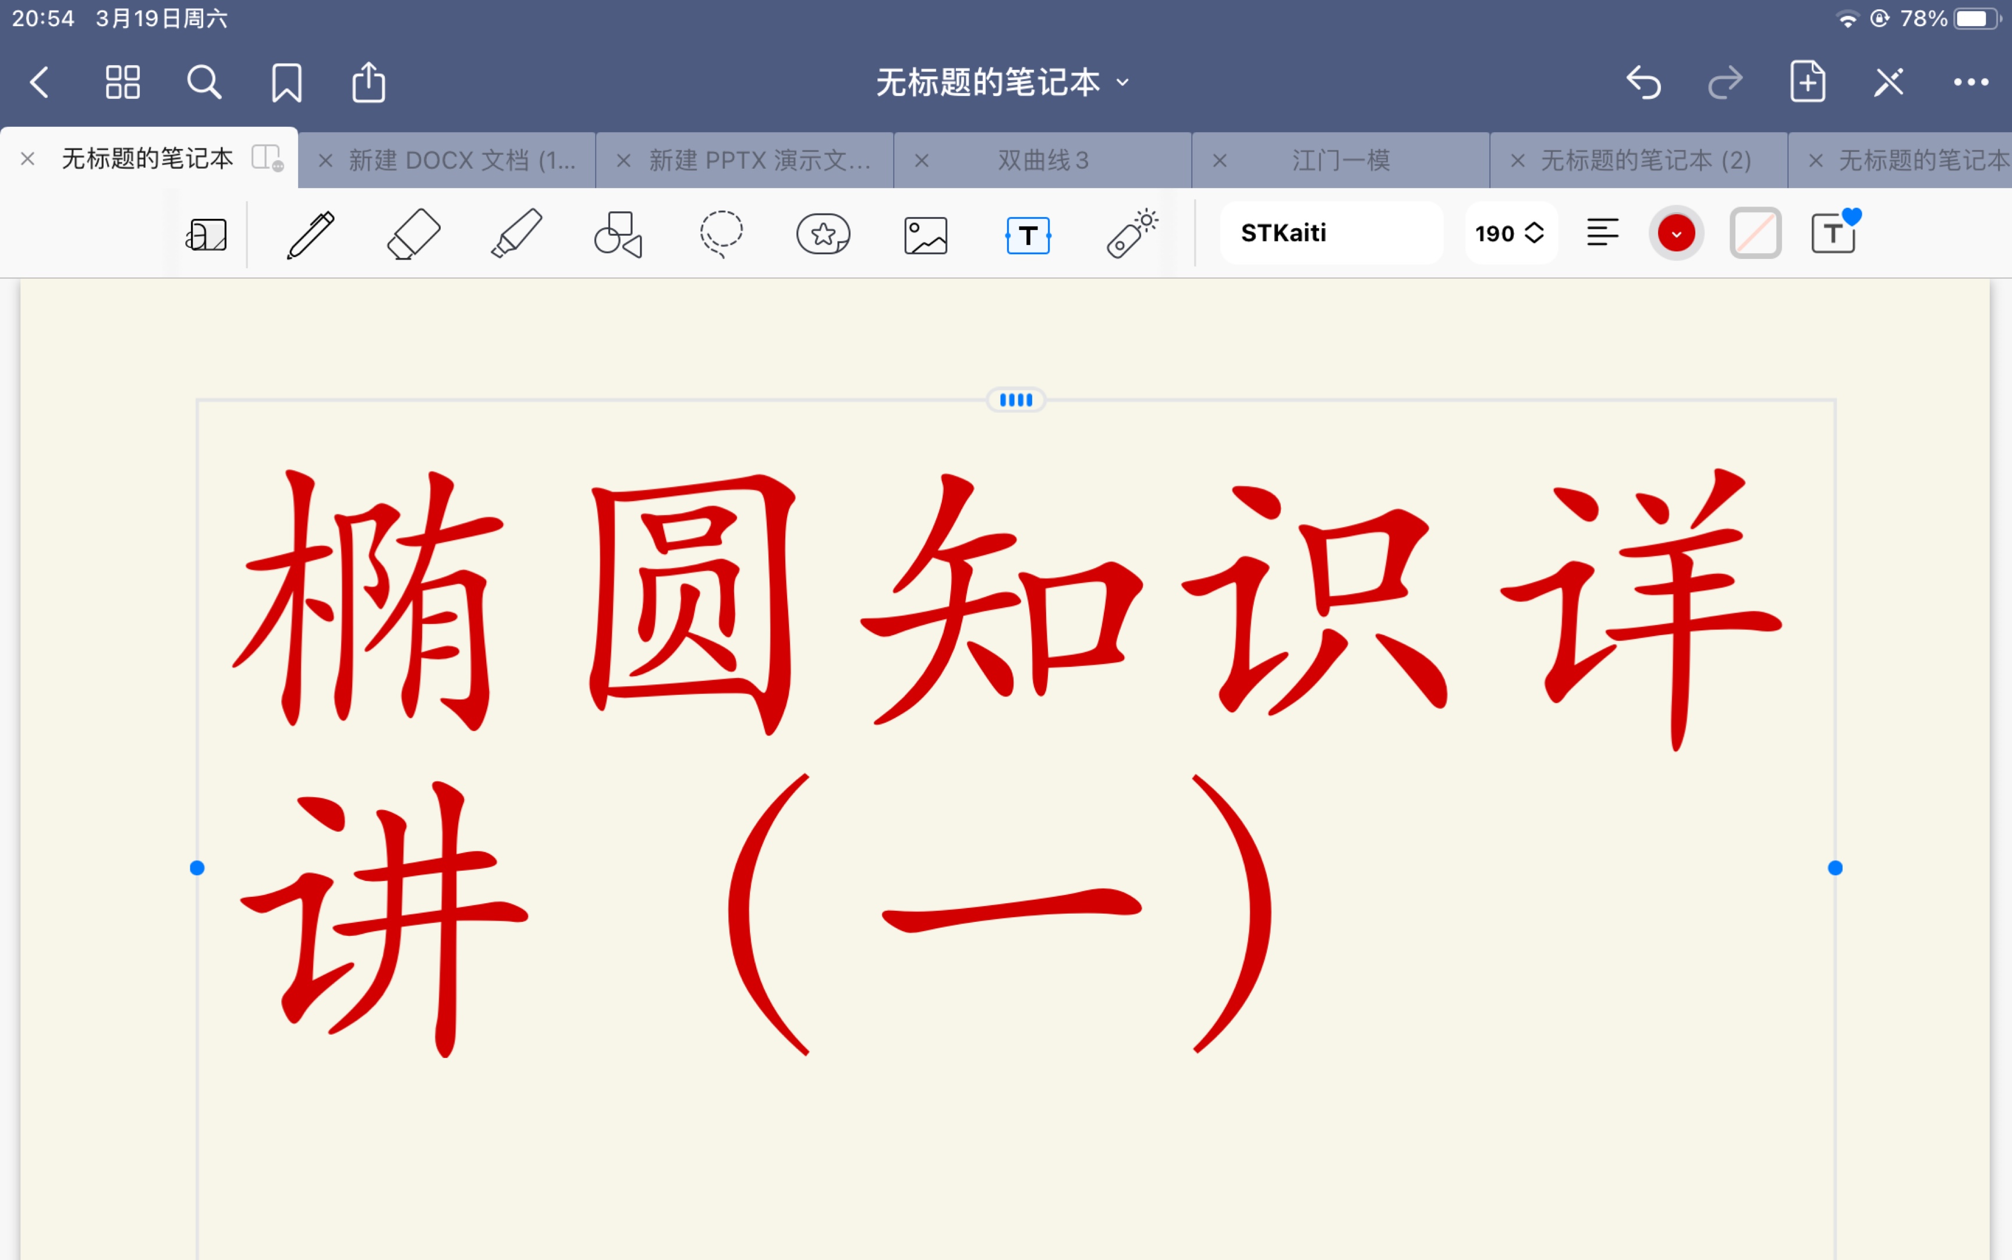This screenshot has height=1260, width=2012.
Task: Select the Laser pointer tool
Action: pos(1132,233)
